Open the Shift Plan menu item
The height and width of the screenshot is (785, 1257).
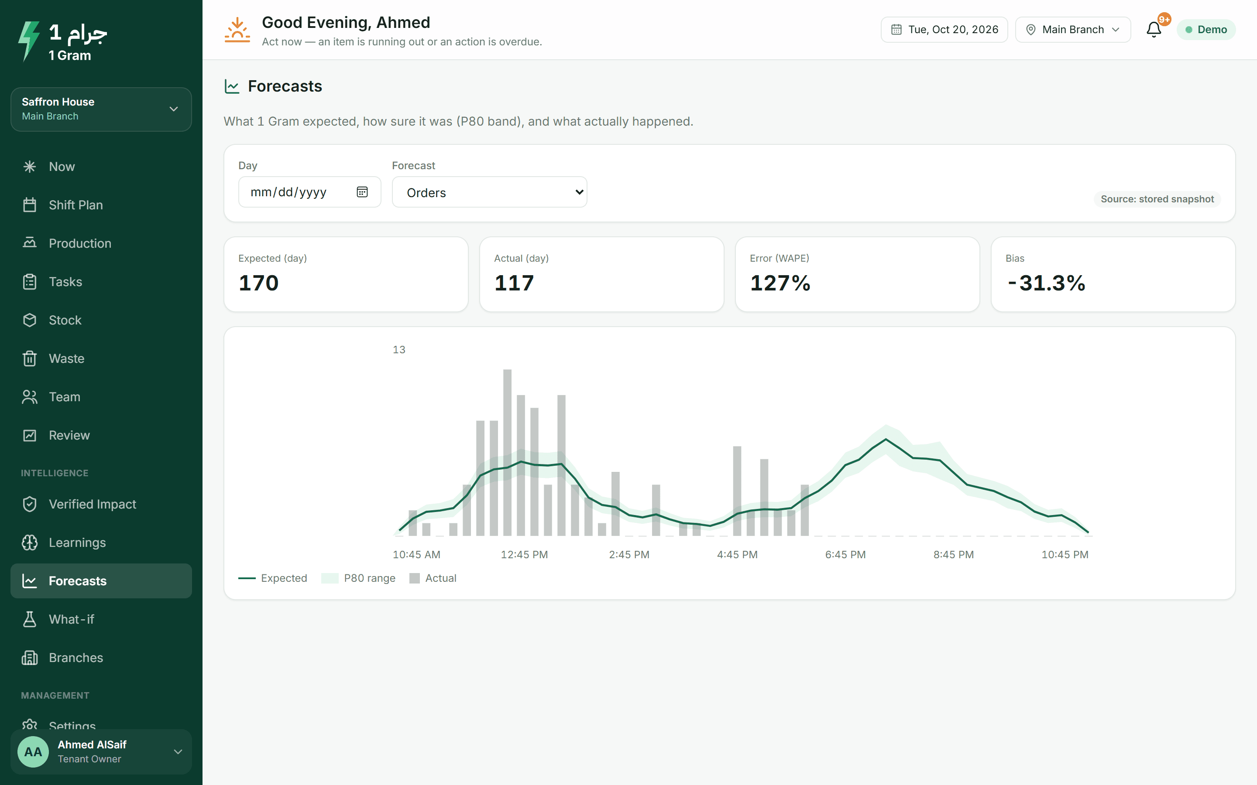(x=101, y=205)
